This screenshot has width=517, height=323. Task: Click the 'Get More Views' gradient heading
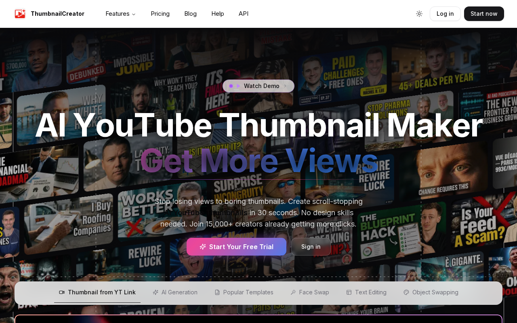tap(258, 161)
